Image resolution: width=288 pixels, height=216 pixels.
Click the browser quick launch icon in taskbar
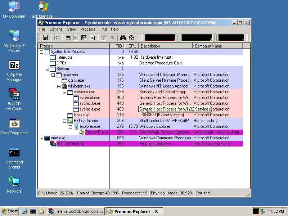point(24,211)
